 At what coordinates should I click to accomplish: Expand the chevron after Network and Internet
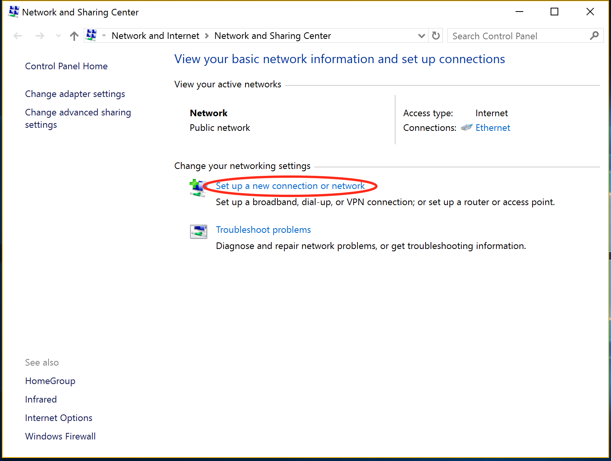207,36
